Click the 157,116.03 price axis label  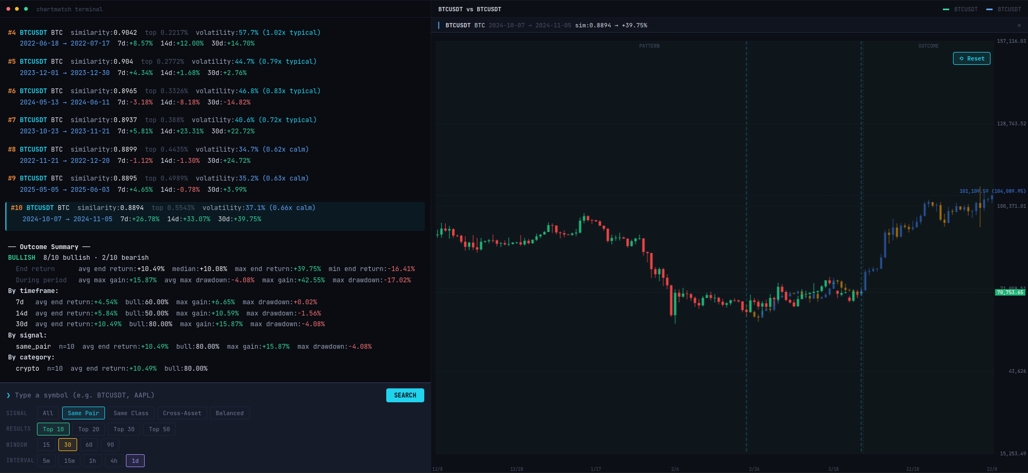1011,41
